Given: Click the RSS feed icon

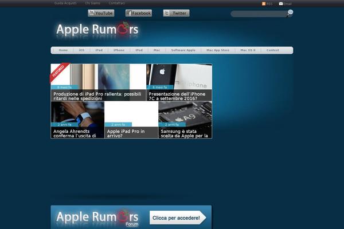Looking at the screenshot, I should (x=264, y=3).
